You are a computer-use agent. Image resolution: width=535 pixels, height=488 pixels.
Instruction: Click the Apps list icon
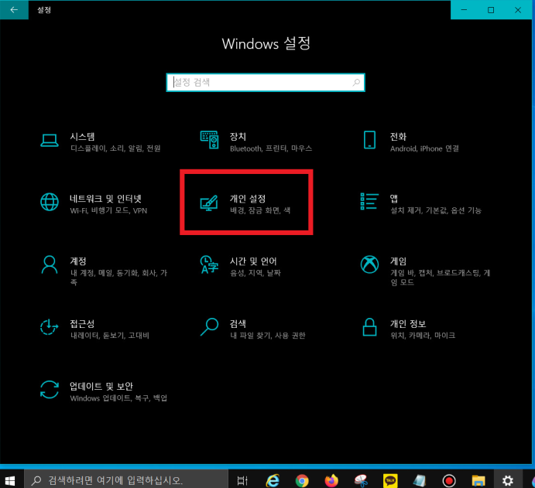pos(369,201)
